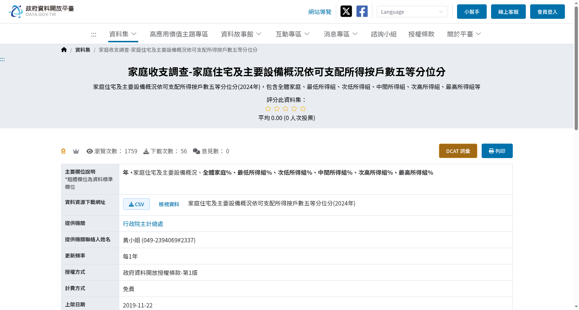Download the CSV resource file

(136, 204)
